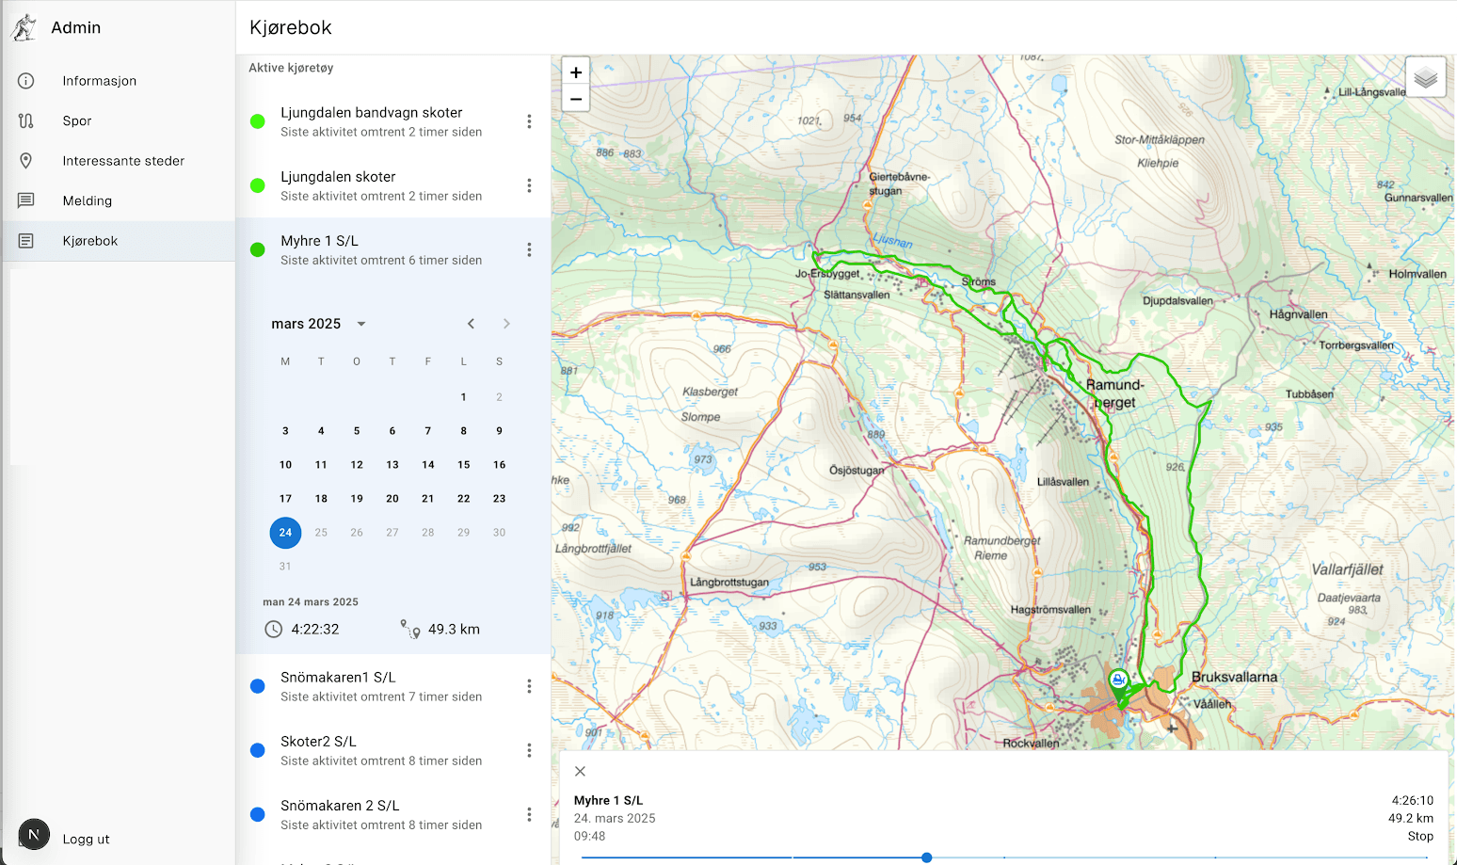Open options menu for Ljungdalen bandvagn skoter
The image size is (1457, 865).
point(529,121)
